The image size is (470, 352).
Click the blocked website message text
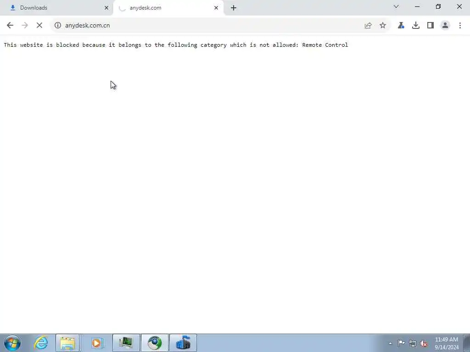tap(176, 45)
